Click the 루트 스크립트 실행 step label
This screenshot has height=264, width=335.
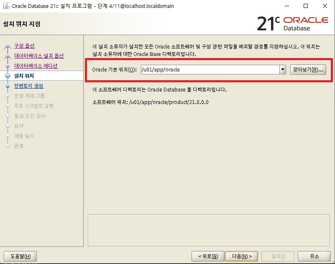pos(34,106)
